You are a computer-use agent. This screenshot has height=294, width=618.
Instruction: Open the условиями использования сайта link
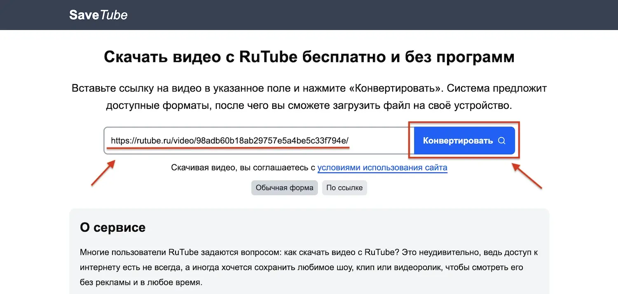click(382, 167)
